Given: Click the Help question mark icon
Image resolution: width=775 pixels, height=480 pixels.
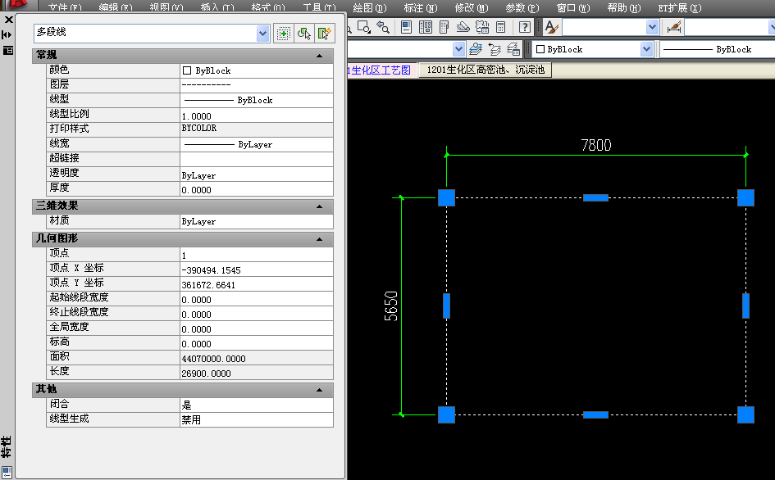Looking at the screenshot, I should tap(524, 27).
